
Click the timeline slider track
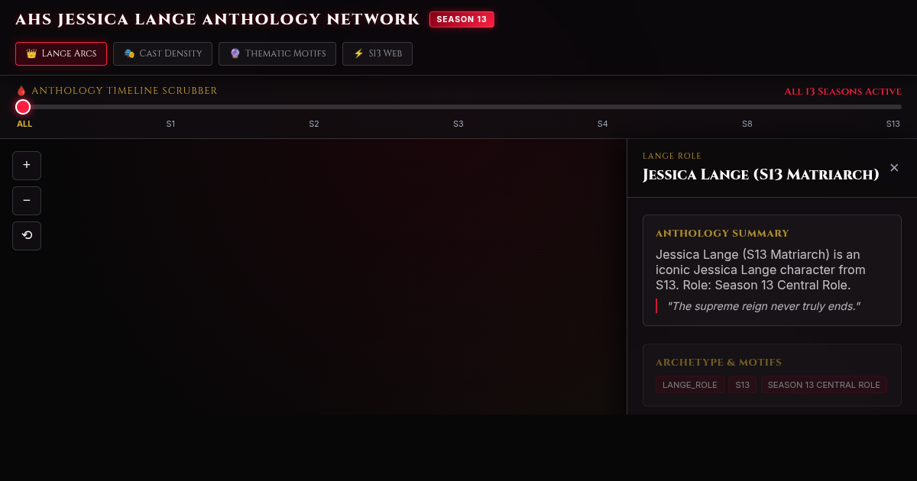click(458, 107)
